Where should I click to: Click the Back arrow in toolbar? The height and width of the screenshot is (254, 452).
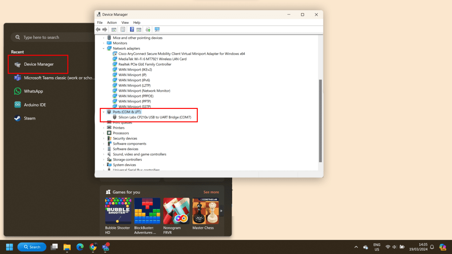coord(98,30)
